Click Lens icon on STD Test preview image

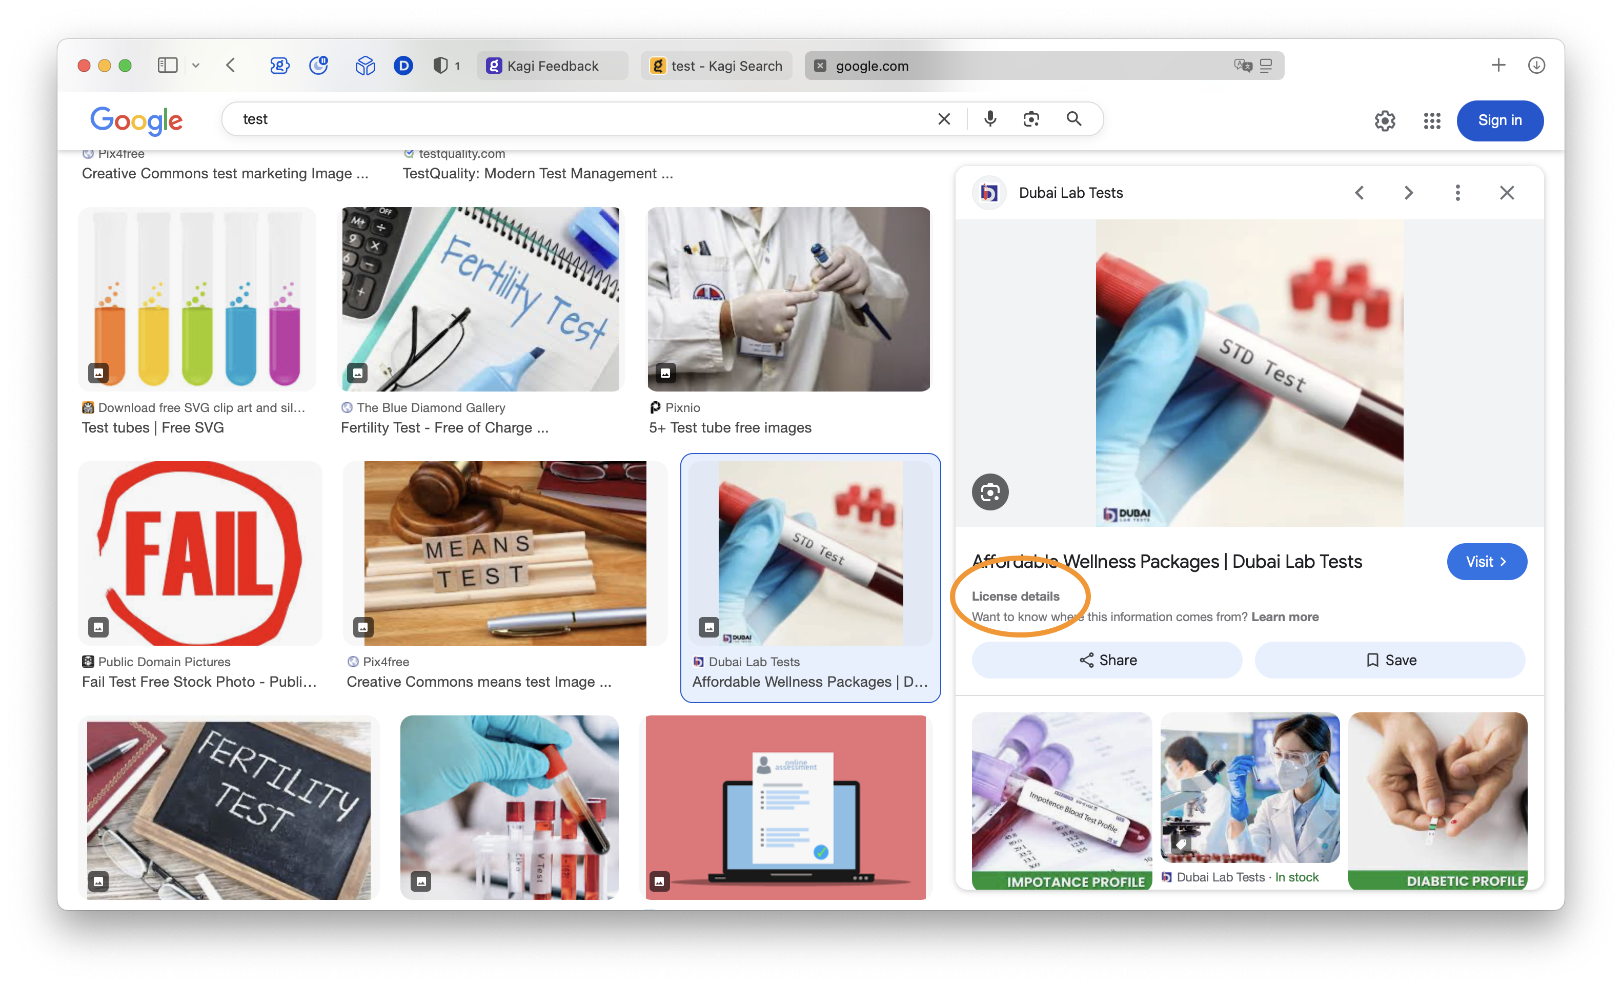[x=990, y=491]
